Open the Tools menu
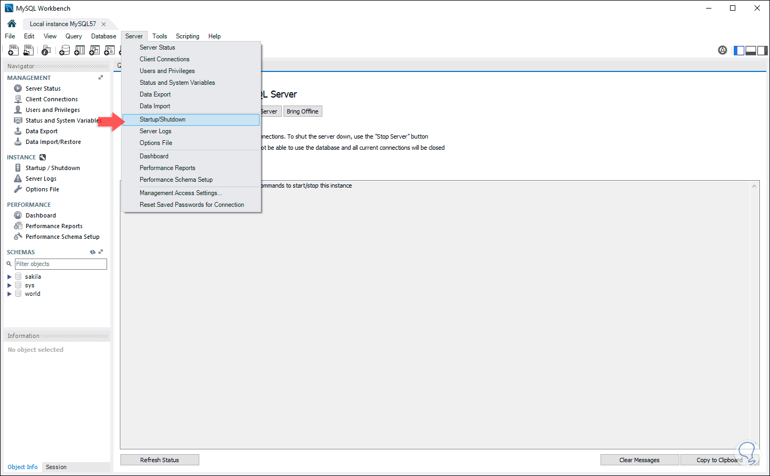The width and height of the screenshot is (770, 476). pos(160,36)
